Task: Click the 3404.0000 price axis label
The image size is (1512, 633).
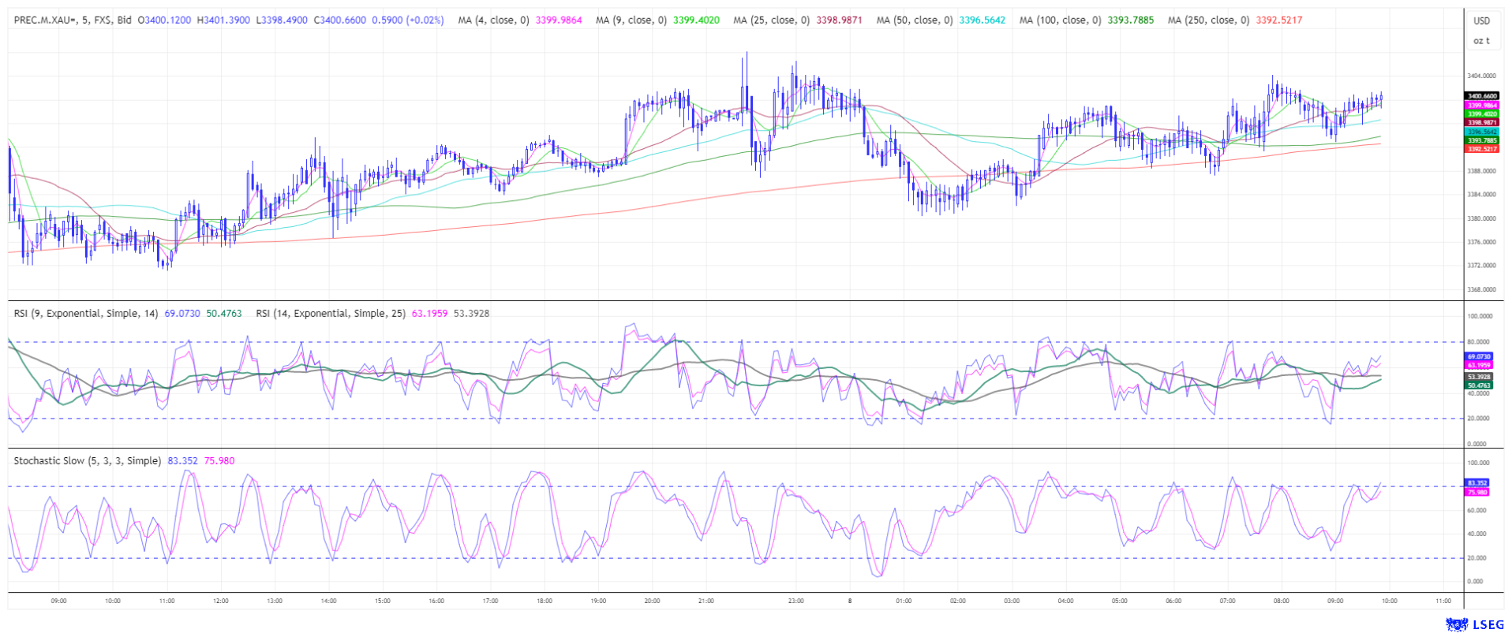Action: (x=1481, y=76)
